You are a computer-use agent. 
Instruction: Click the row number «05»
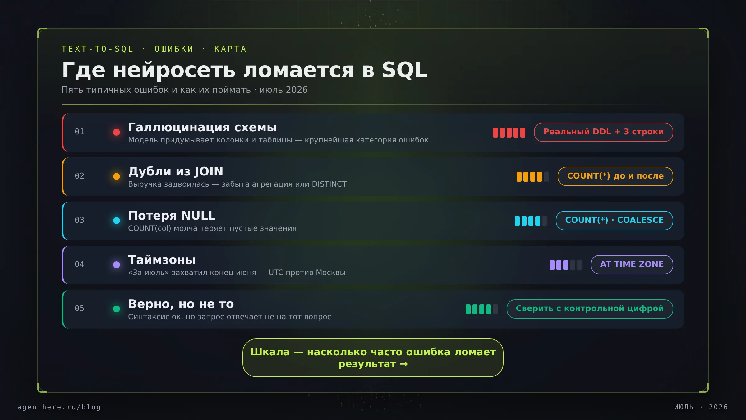point(80,309)
